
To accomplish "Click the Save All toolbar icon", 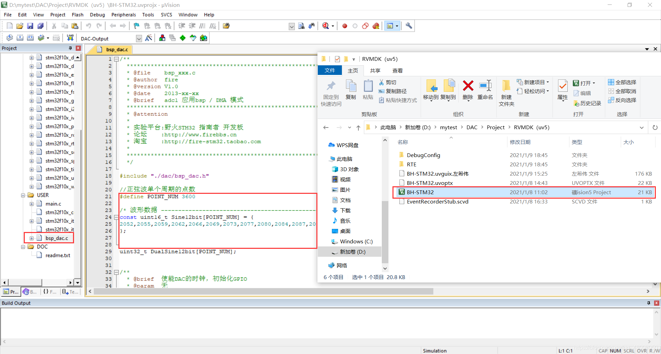I will point(41,26).
